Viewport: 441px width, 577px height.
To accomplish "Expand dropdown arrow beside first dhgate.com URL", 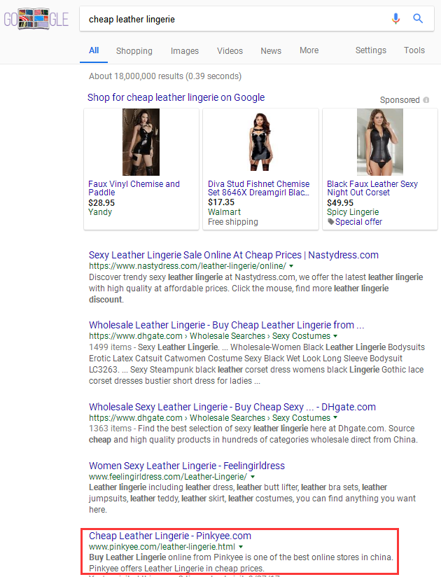I will [335, 336].
